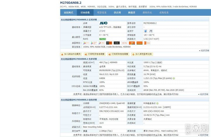
Task: Go to the 触摸屏 tab
Action: (x=132, y=13)
